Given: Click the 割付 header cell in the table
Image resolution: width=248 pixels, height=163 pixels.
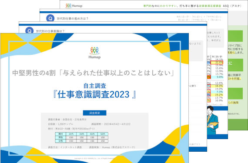Looking at the screenshot, I should pyautogui.click(x=60, y=134).
